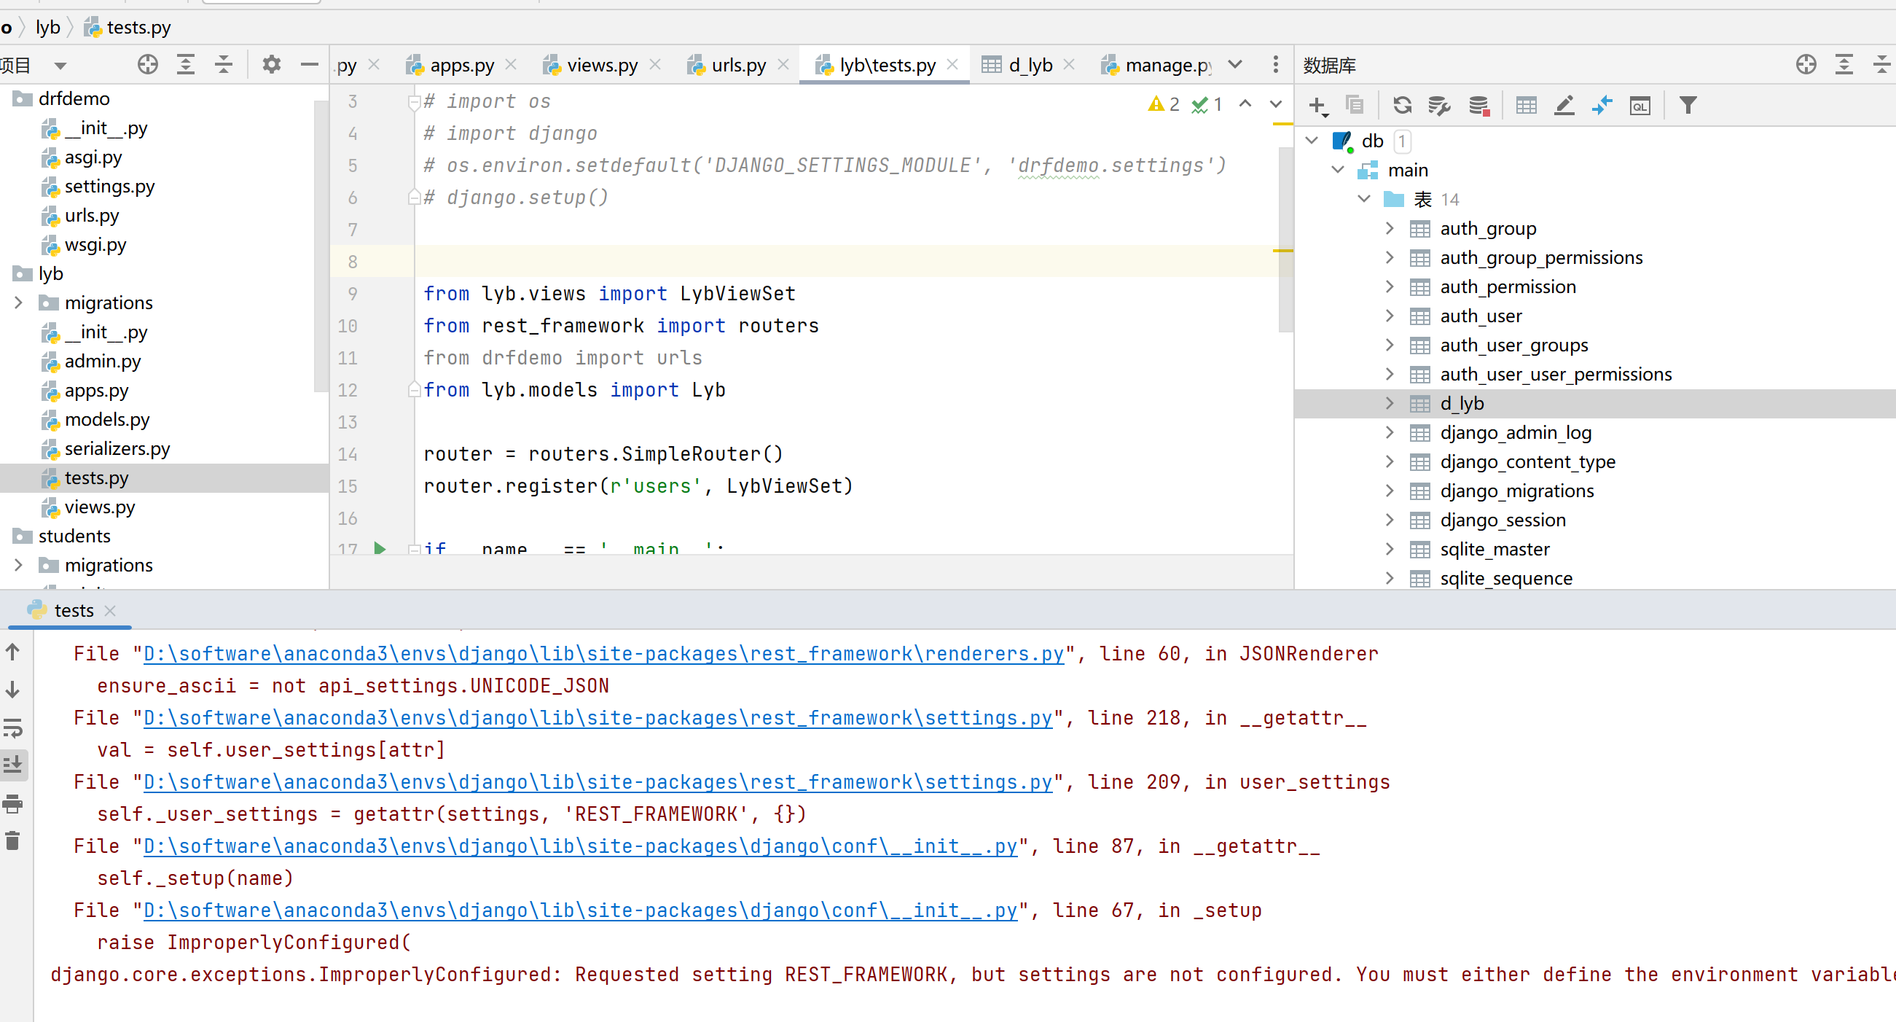Viewport: 1896px width, 1022px height.
Task: Click the database filter funnel icon
Action: [x=1688, y=105]
